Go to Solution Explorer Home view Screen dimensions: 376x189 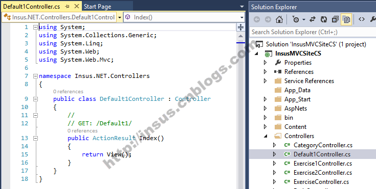pos(279,19)
